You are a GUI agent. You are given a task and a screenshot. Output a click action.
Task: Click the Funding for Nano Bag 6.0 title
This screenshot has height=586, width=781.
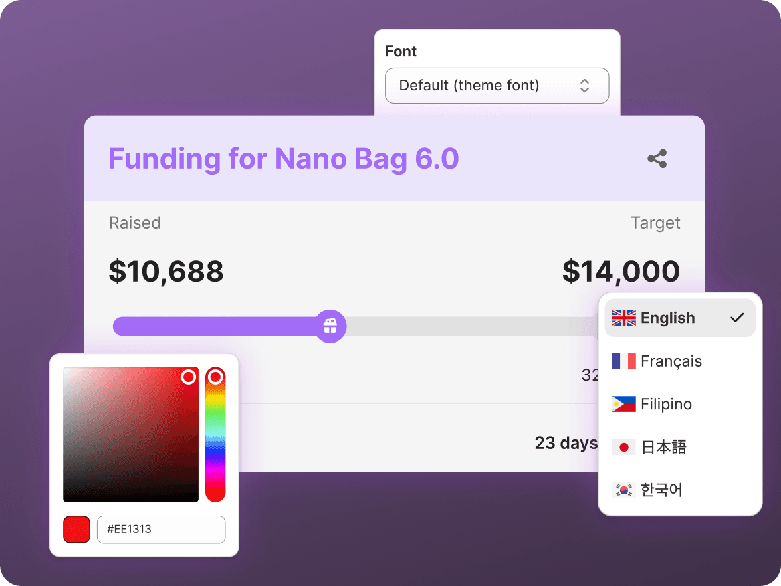[284, 159]
